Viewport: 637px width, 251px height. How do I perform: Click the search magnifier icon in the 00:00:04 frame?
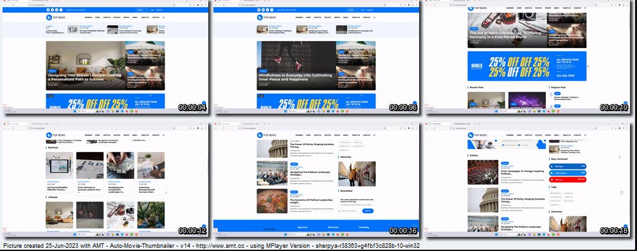point(163,18)
